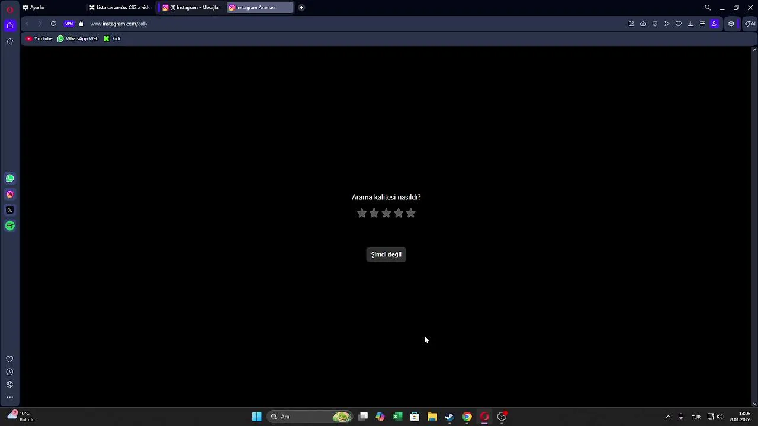
Task: Show hidden system tray icons
Action: pyautogui.click(x=668, y=417)
